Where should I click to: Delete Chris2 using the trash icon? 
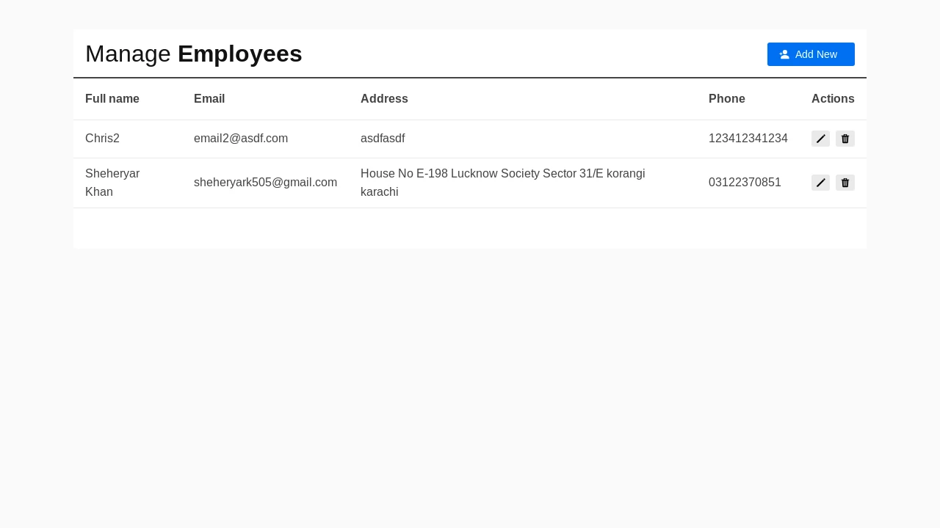pos(845,139)
